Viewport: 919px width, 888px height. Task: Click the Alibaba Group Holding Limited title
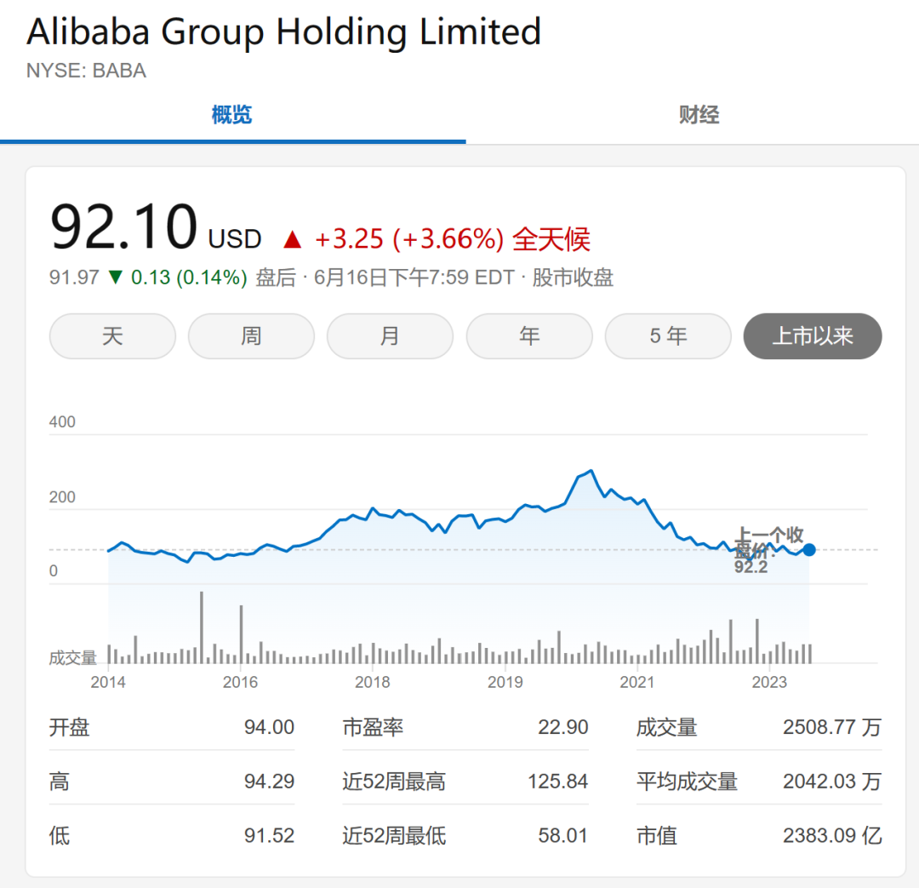[x=283, y=32]
